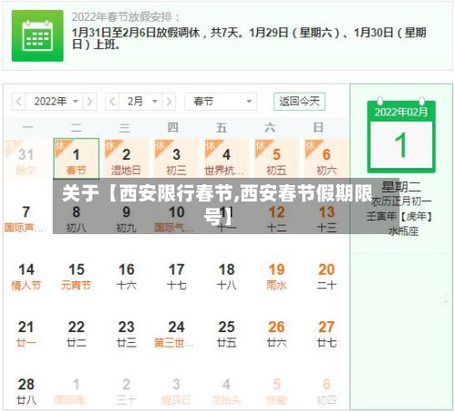This screenshot has height=412, width=454.
Task: Click the 水瓶座 zodiac text
Action: coord(403,231)
